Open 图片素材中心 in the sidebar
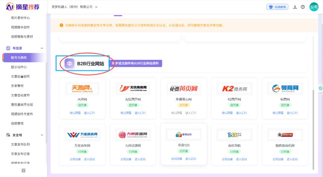 click(20, 18)
